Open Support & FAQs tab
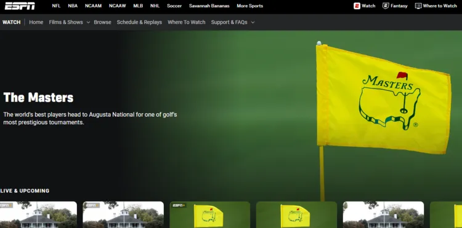Image resolution: width=462 pixels, height=228 pixels. click(229, 22)
